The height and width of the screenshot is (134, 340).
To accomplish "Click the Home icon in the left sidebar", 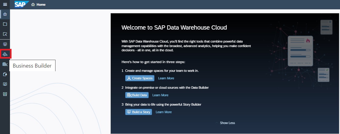I will [5, 14].
